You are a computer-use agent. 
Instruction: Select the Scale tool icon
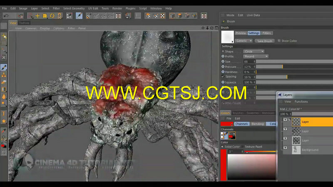pos(45,16)
